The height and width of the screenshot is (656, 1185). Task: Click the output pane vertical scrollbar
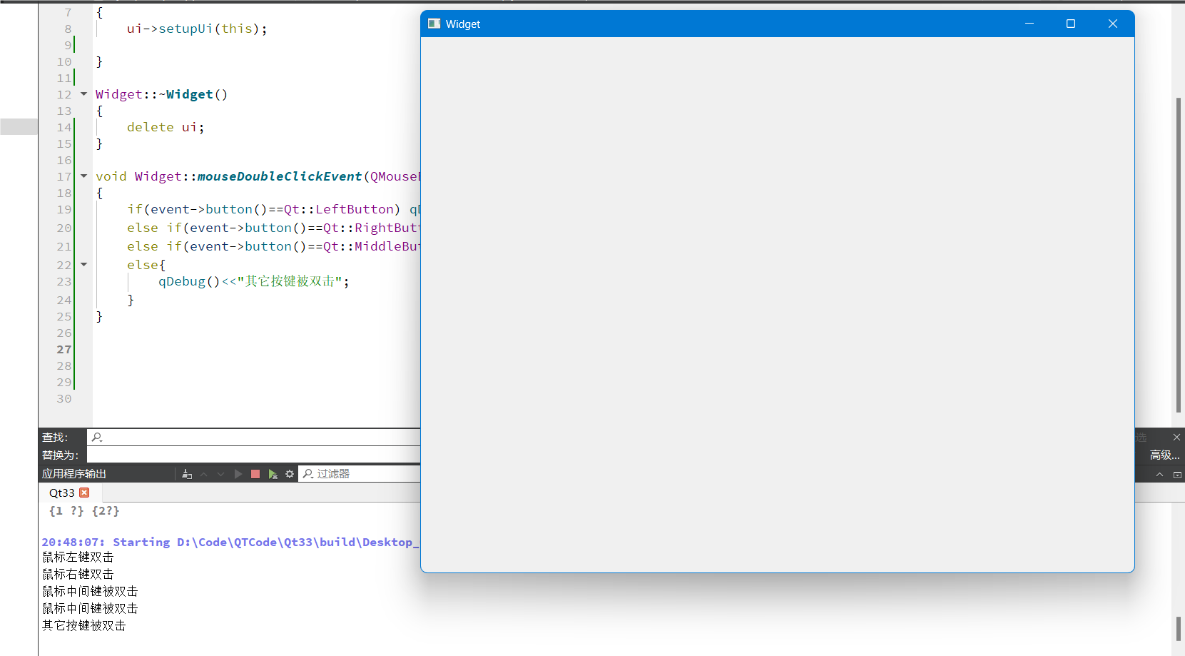pos(1178,628)
